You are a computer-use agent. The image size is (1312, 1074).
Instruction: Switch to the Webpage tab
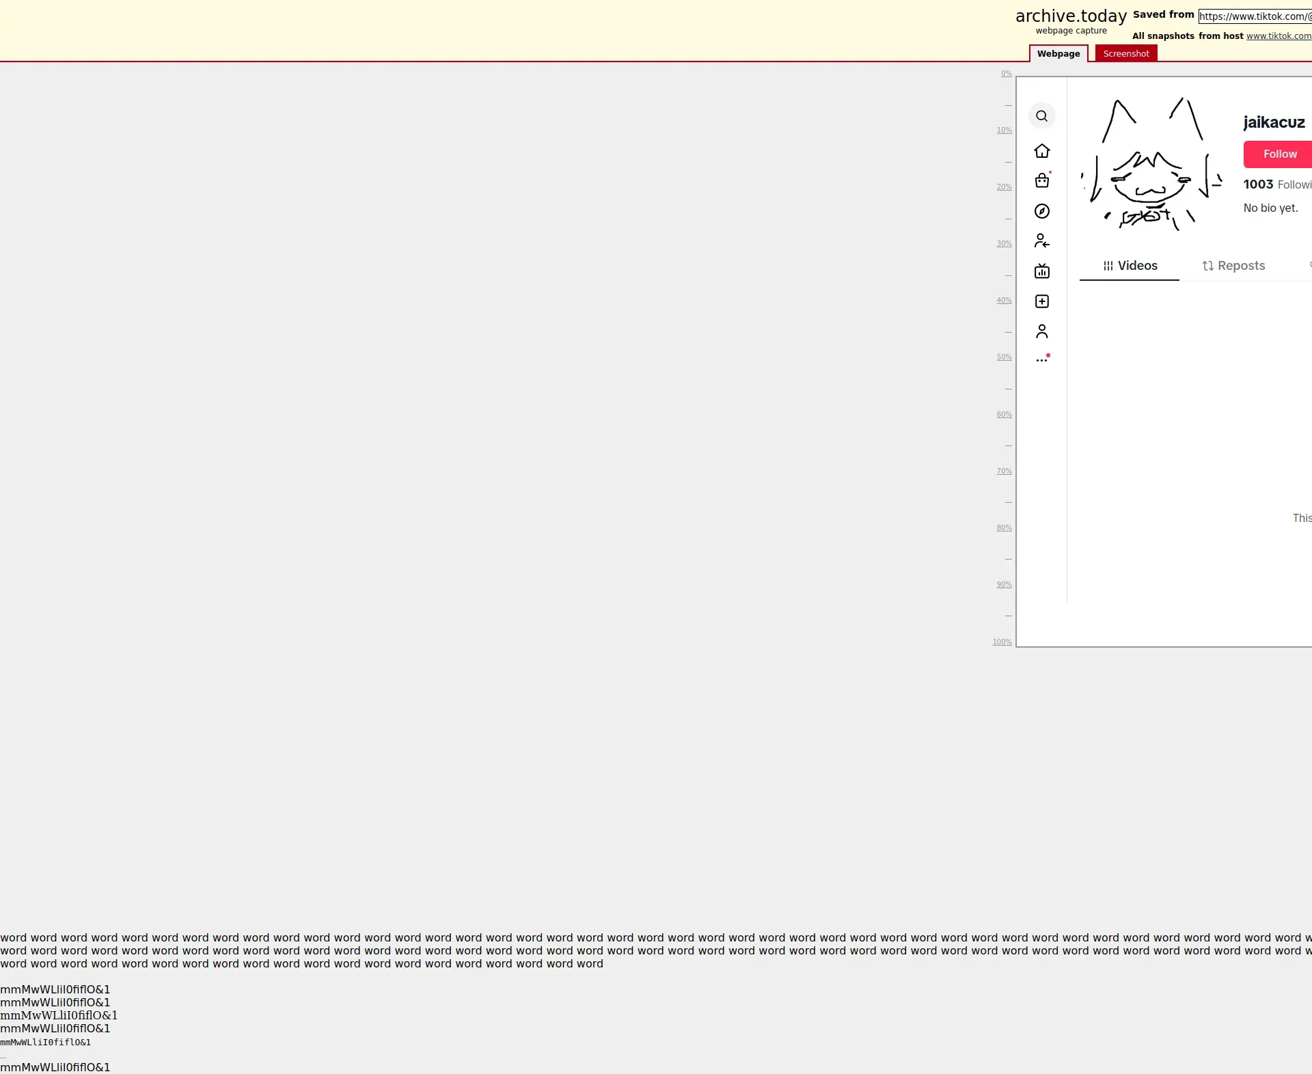coord(1058,54)
